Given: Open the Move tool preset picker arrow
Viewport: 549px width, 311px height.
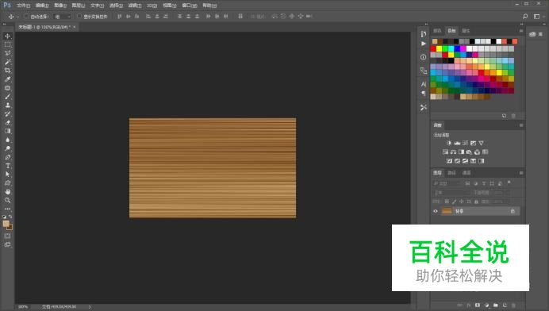Looking at the screenshot, I should (17, 17).
